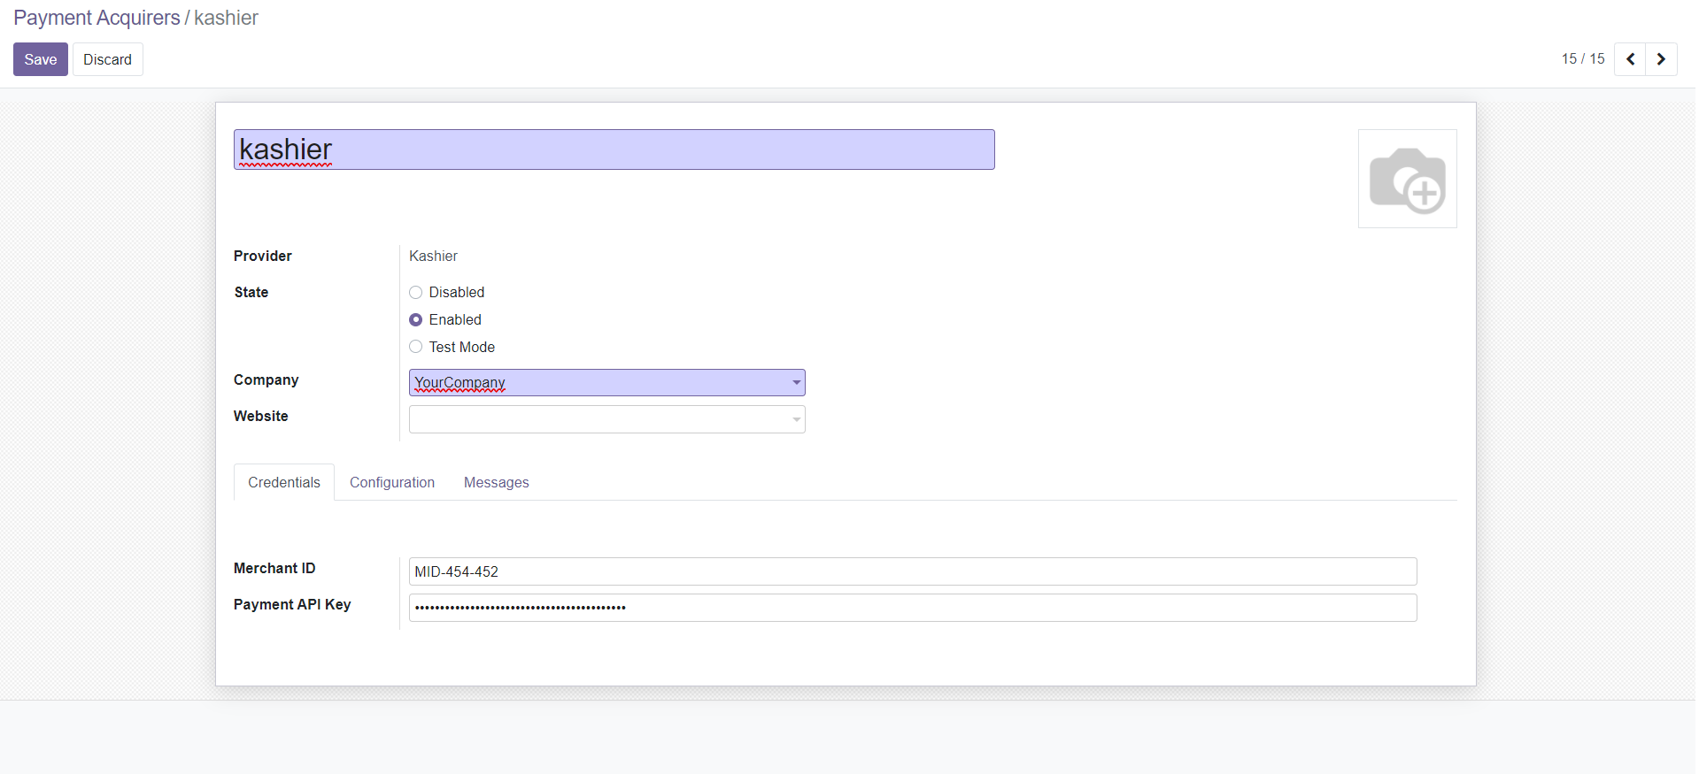Viewport: 1699px width, 774px height.
Task: Click the Website label
Action: [x=261, y=416]
